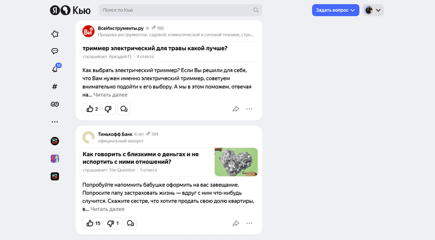Click '4 ответа' answers count
The height and width of the screenshot is (240, 435).
coord(145,57)
